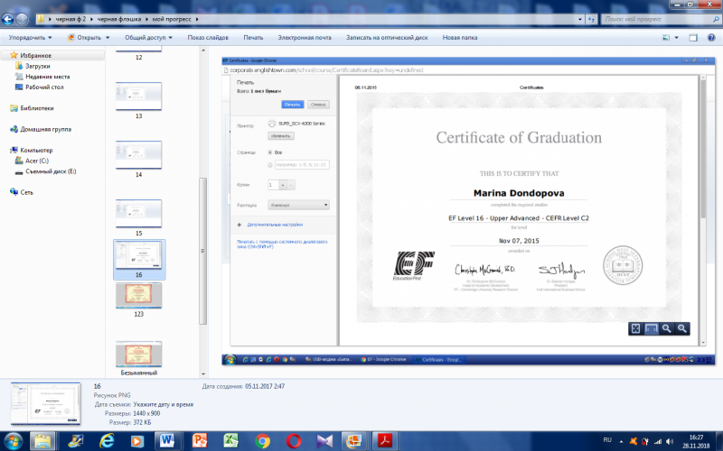The height and width of the screenshot is (451, 723).
Task: Click the RU language indicator
Action: [x=607, y=440]
